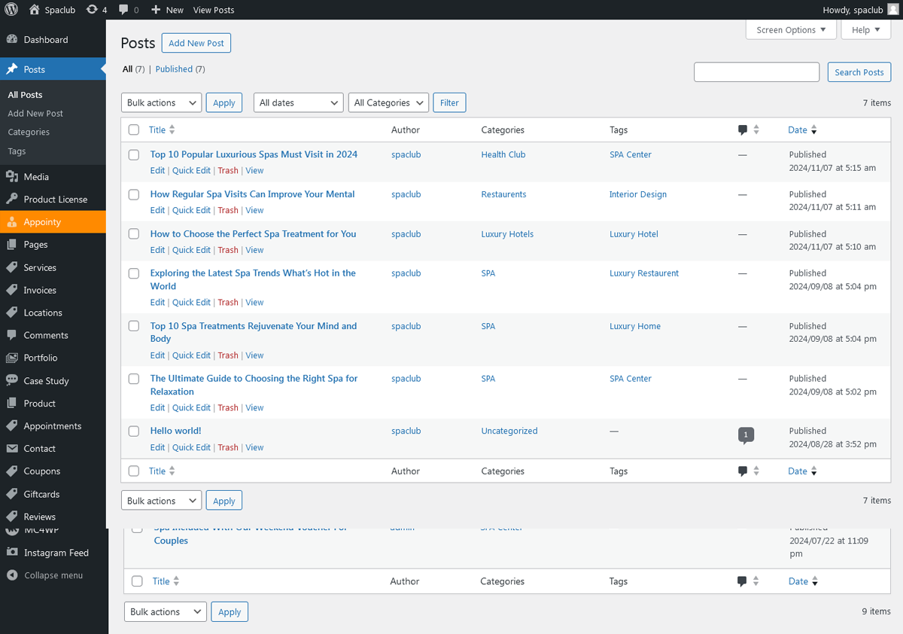903x634 pixels.
Task: Open the highlighted Appointy sidebar item
Action: (53, 222)
